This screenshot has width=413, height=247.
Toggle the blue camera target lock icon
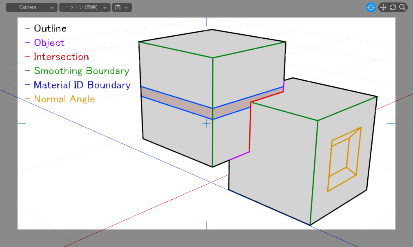coord(371,7)
